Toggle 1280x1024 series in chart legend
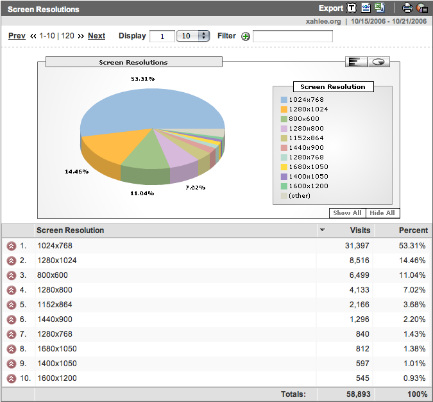 tap(308, 109)
